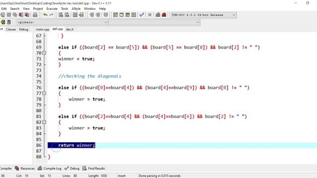Click the 'Insert' mode status indicator
Screen dimensions: 317x178
(121, 176)
